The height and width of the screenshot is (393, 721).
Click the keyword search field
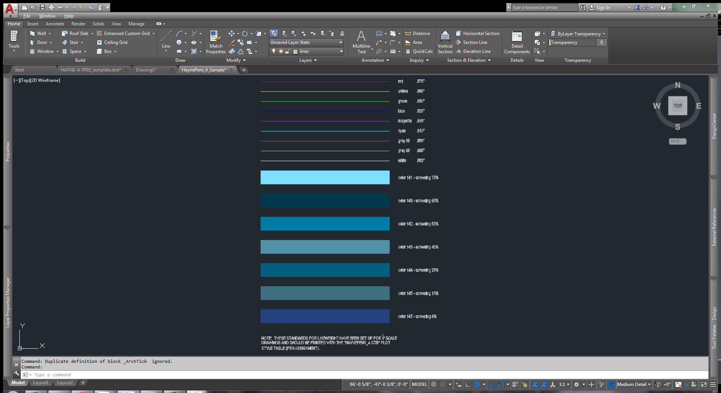tap(544, 7)
